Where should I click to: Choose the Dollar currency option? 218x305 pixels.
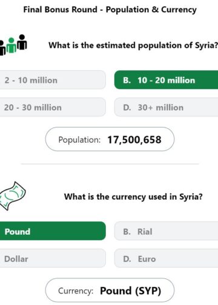click(x=53, y=258)
